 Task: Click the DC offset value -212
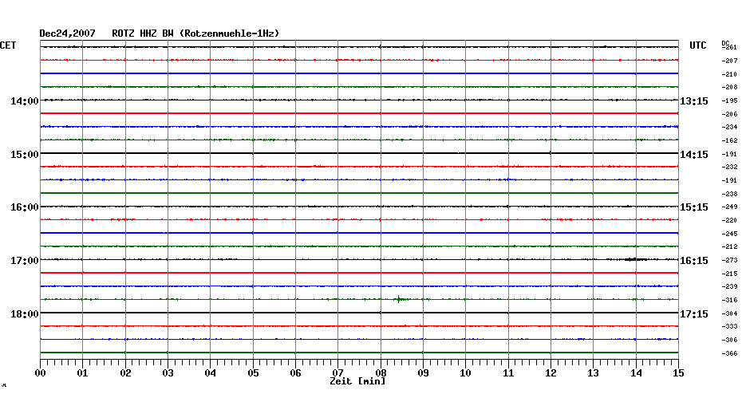[x=729, y=247]
